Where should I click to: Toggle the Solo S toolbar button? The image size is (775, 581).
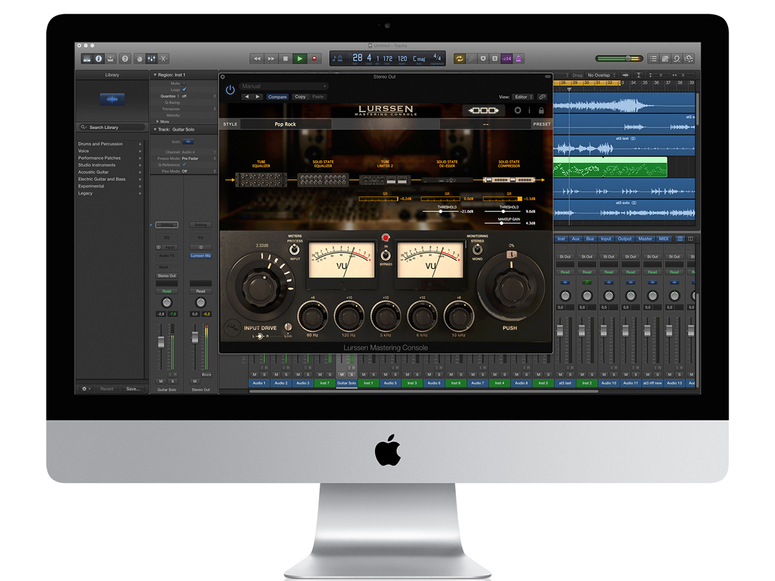tap(495, 58)
